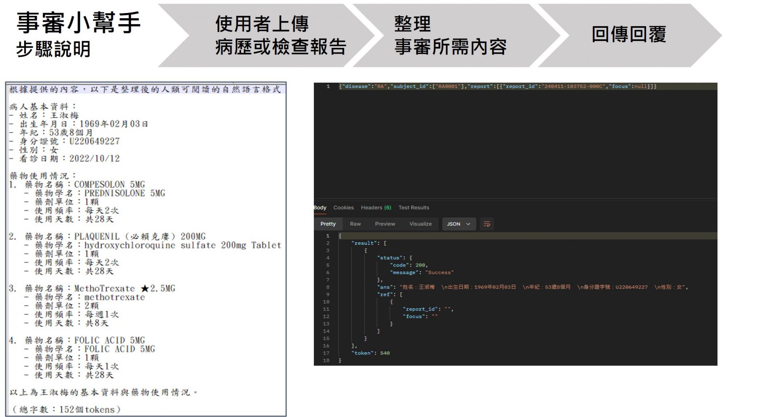761x417 pixels.
Task: Click the 回傳回覆 step arrow
Action: pyautogui.click(x=630, y=35)
